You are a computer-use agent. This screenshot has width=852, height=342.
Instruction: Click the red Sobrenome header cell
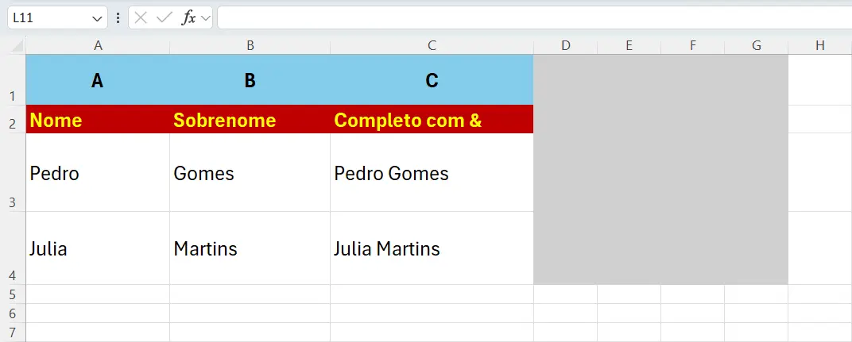[250, 120]
